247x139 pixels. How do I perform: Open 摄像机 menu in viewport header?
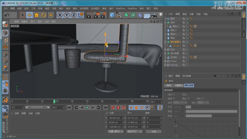(x=24, y=22)
